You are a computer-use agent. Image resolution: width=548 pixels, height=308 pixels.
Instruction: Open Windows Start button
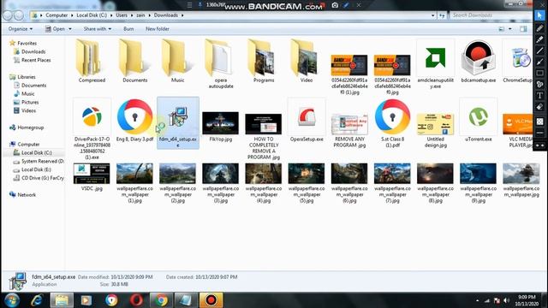11,300
